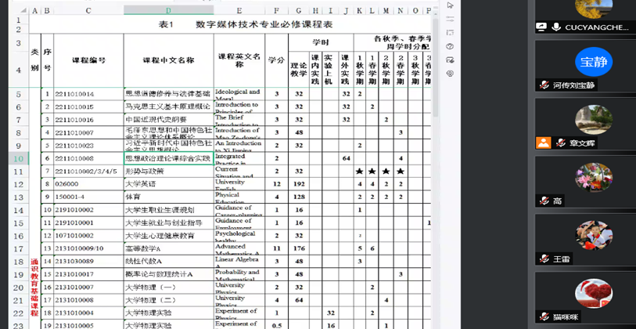
Task: Click course code cell 2131010009/10
Action: coord(88,248)
